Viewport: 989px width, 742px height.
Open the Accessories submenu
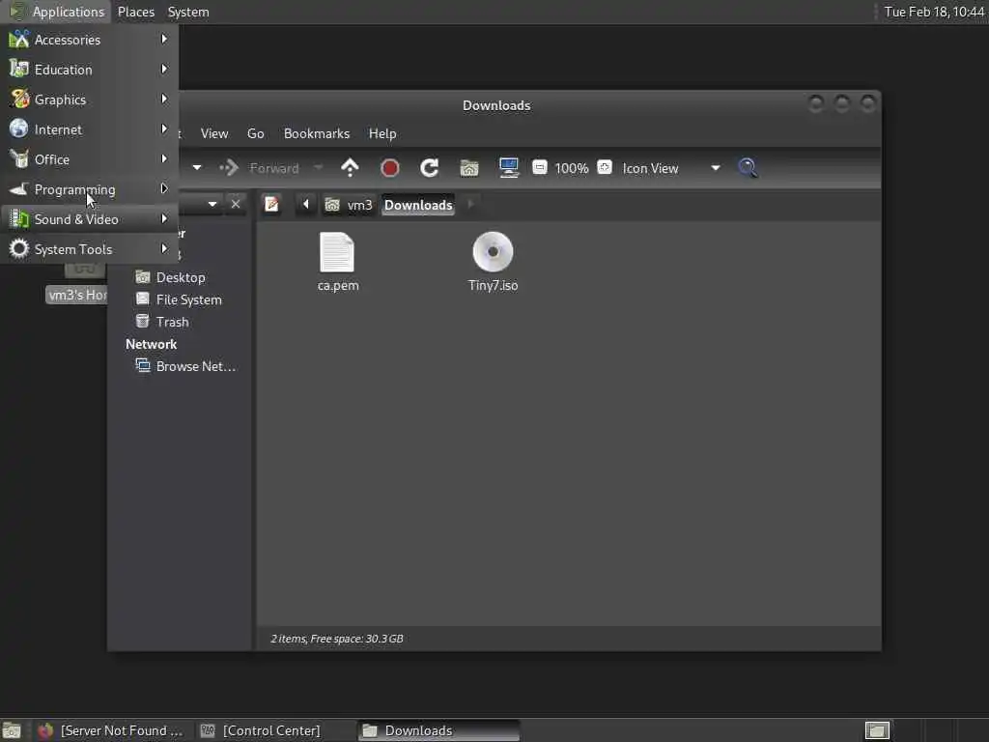pos(89,40)
